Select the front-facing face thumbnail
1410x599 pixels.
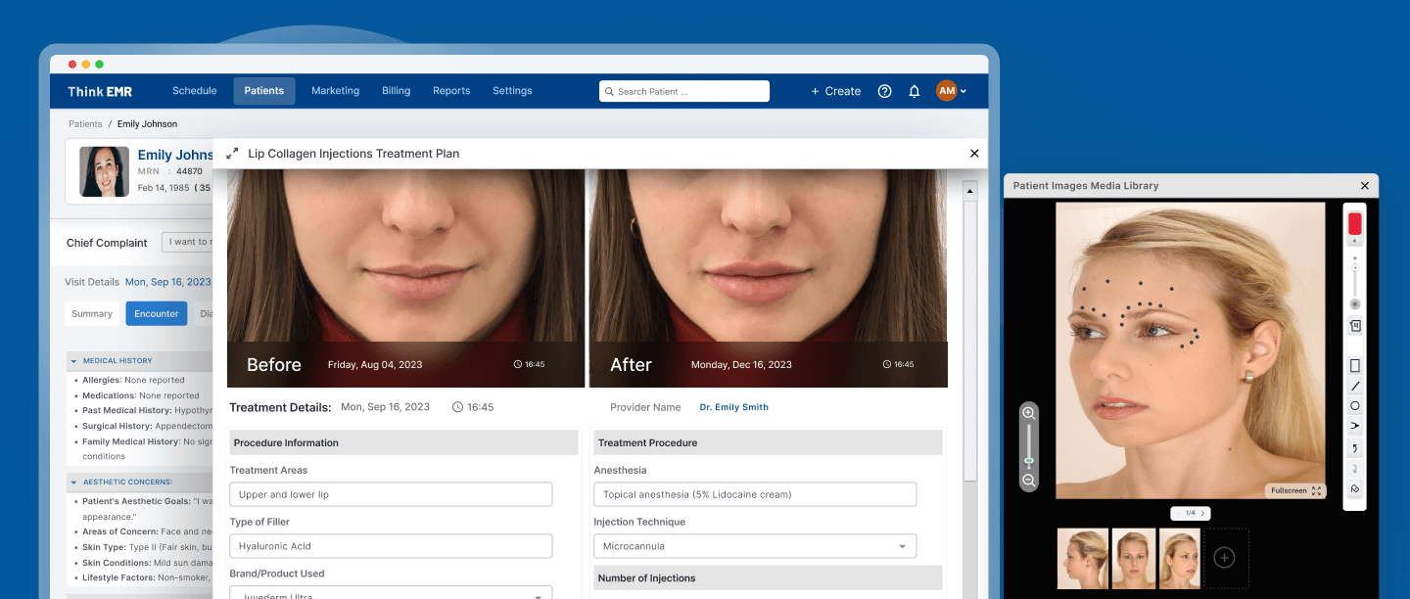1134,558
